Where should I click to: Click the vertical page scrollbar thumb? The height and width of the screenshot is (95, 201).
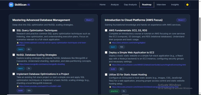click(x=200, y=29)
